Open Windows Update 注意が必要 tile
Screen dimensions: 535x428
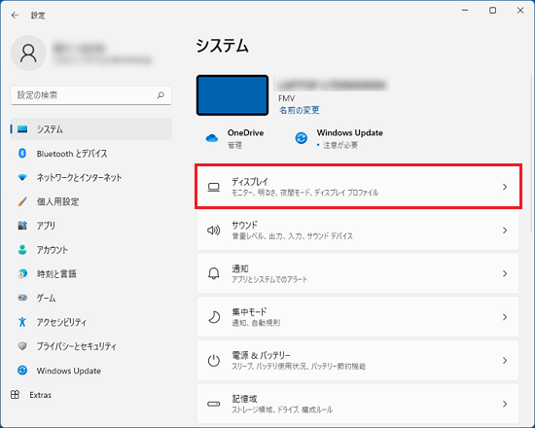point(339,138)
